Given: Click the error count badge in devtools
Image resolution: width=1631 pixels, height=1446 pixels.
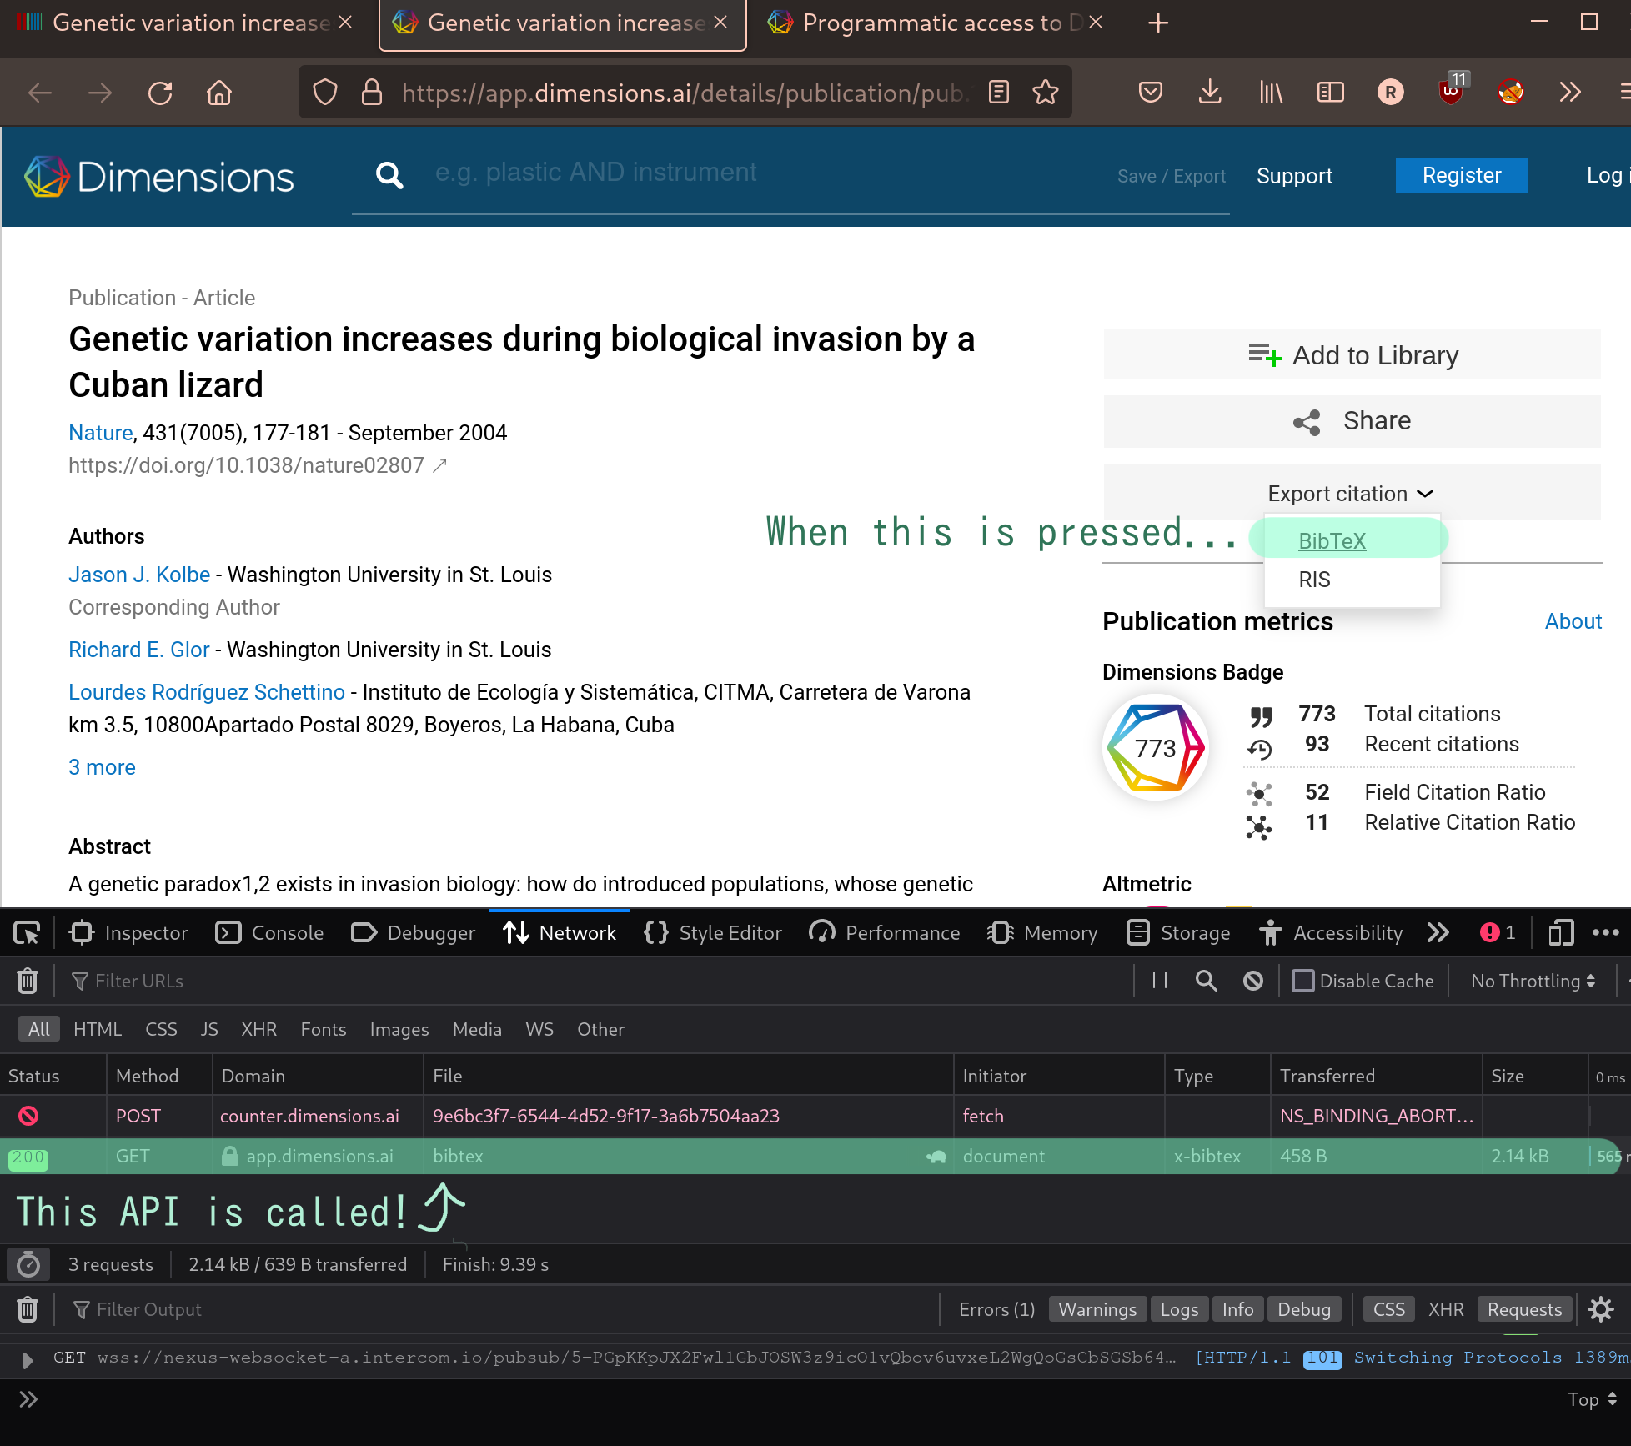Looking at the screenshot, I should [x=1498, y=933].
